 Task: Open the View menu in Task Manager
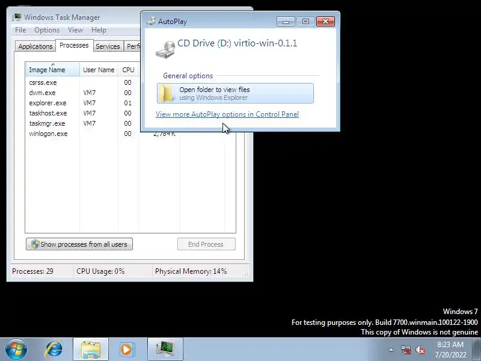[x=76, y=30]
